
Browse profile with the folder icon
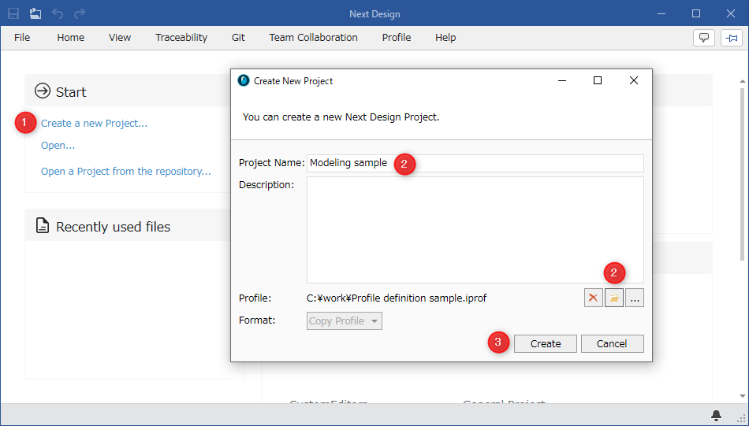(614, 298)
